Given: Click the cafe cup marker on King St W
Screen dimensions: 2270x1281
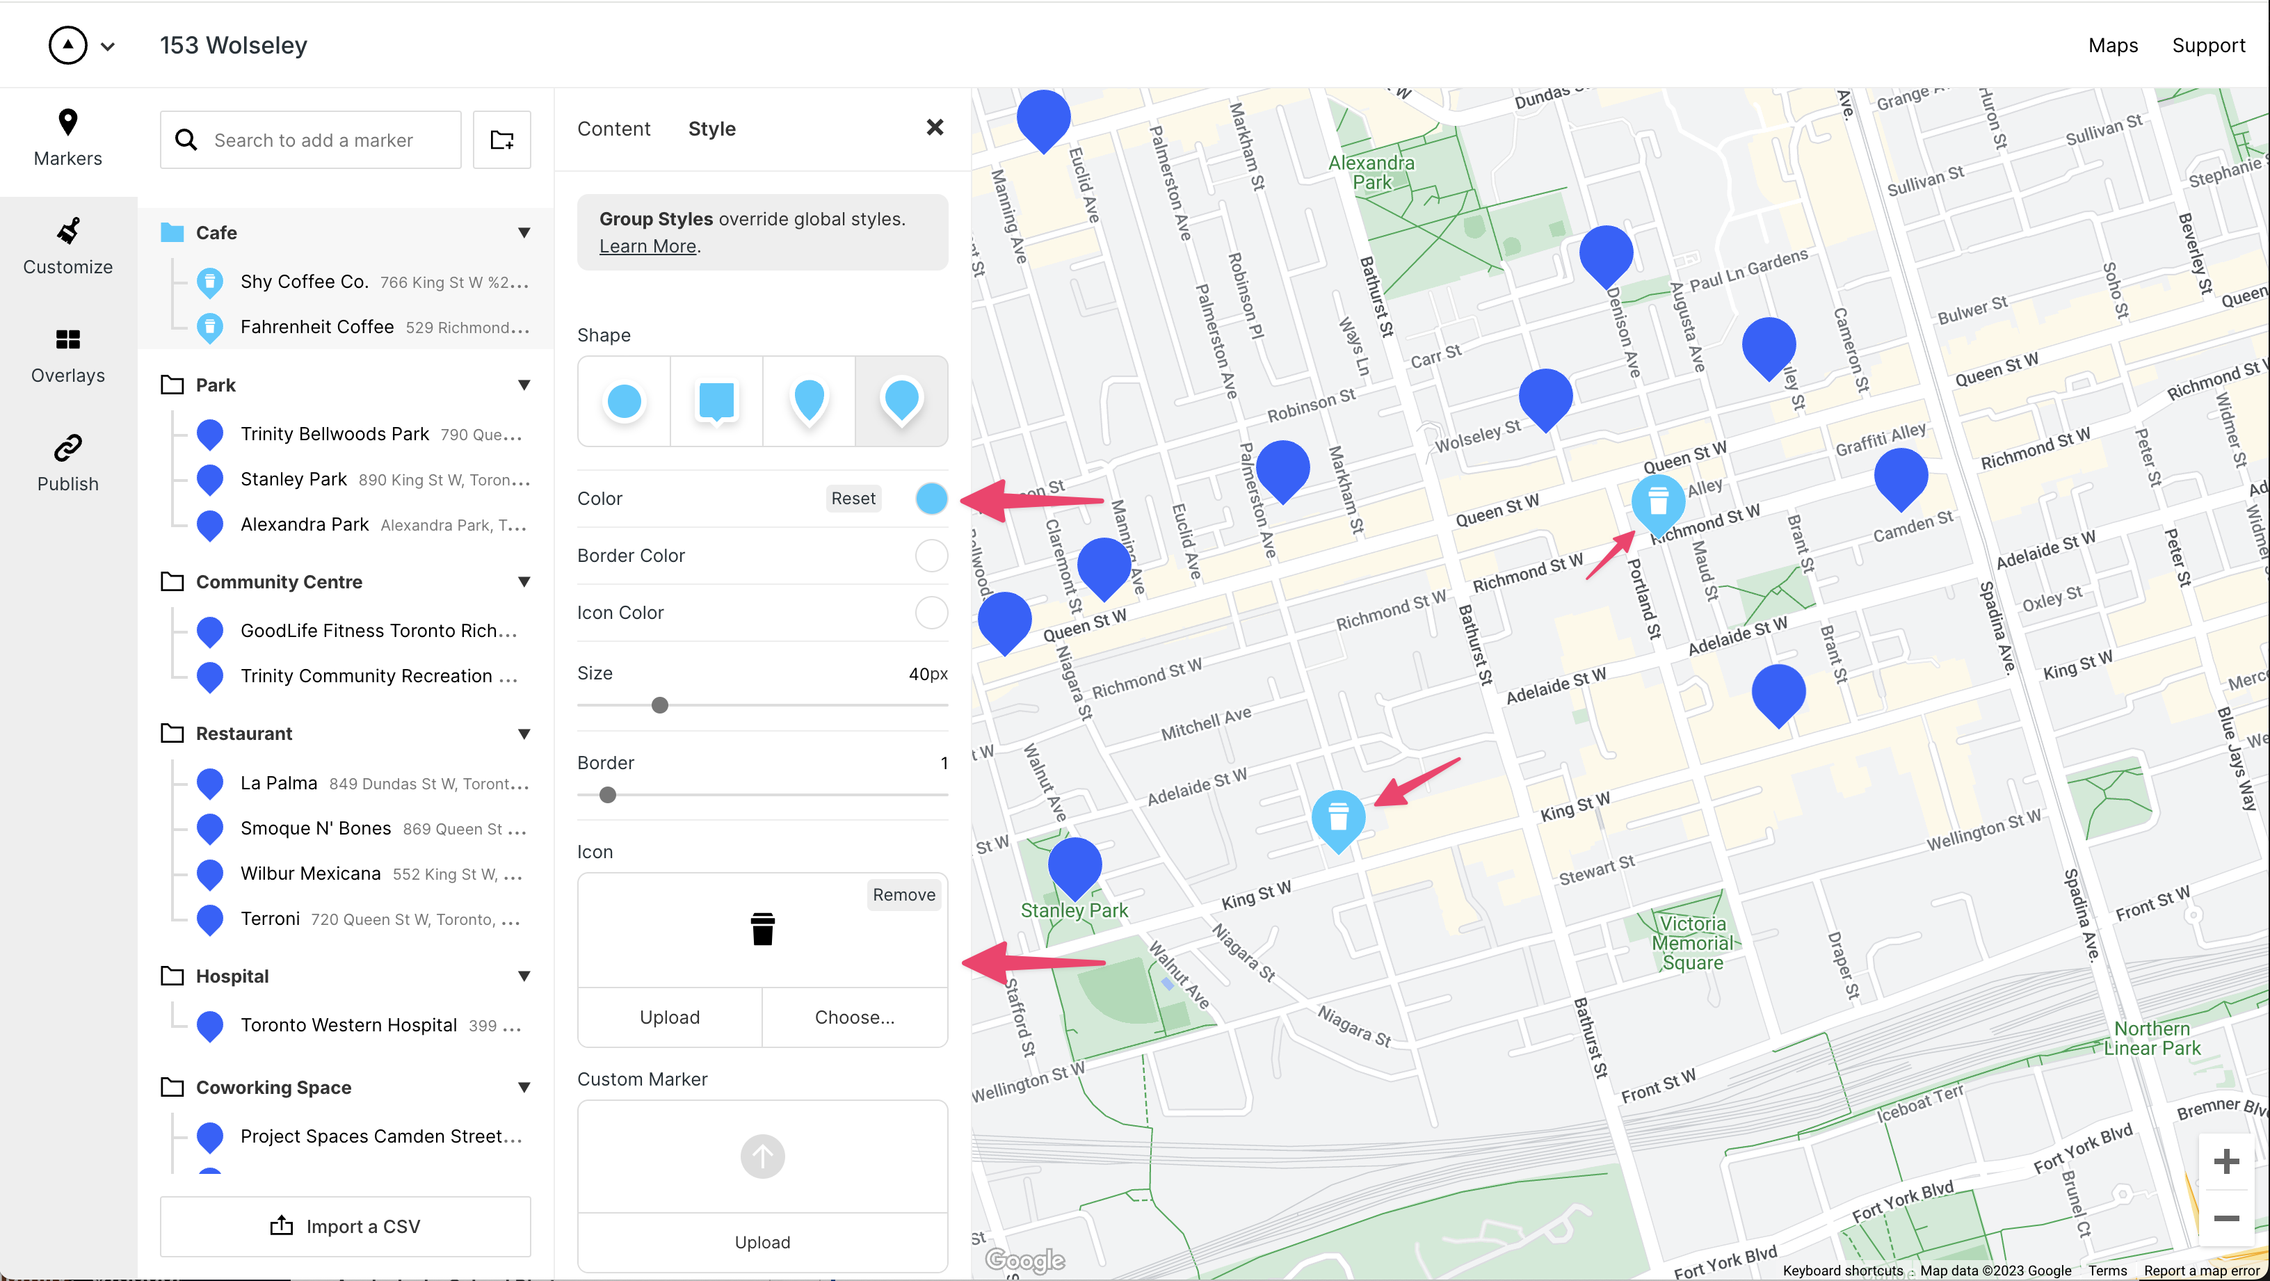Looking at the screenshot, I should pos(1337,819).
